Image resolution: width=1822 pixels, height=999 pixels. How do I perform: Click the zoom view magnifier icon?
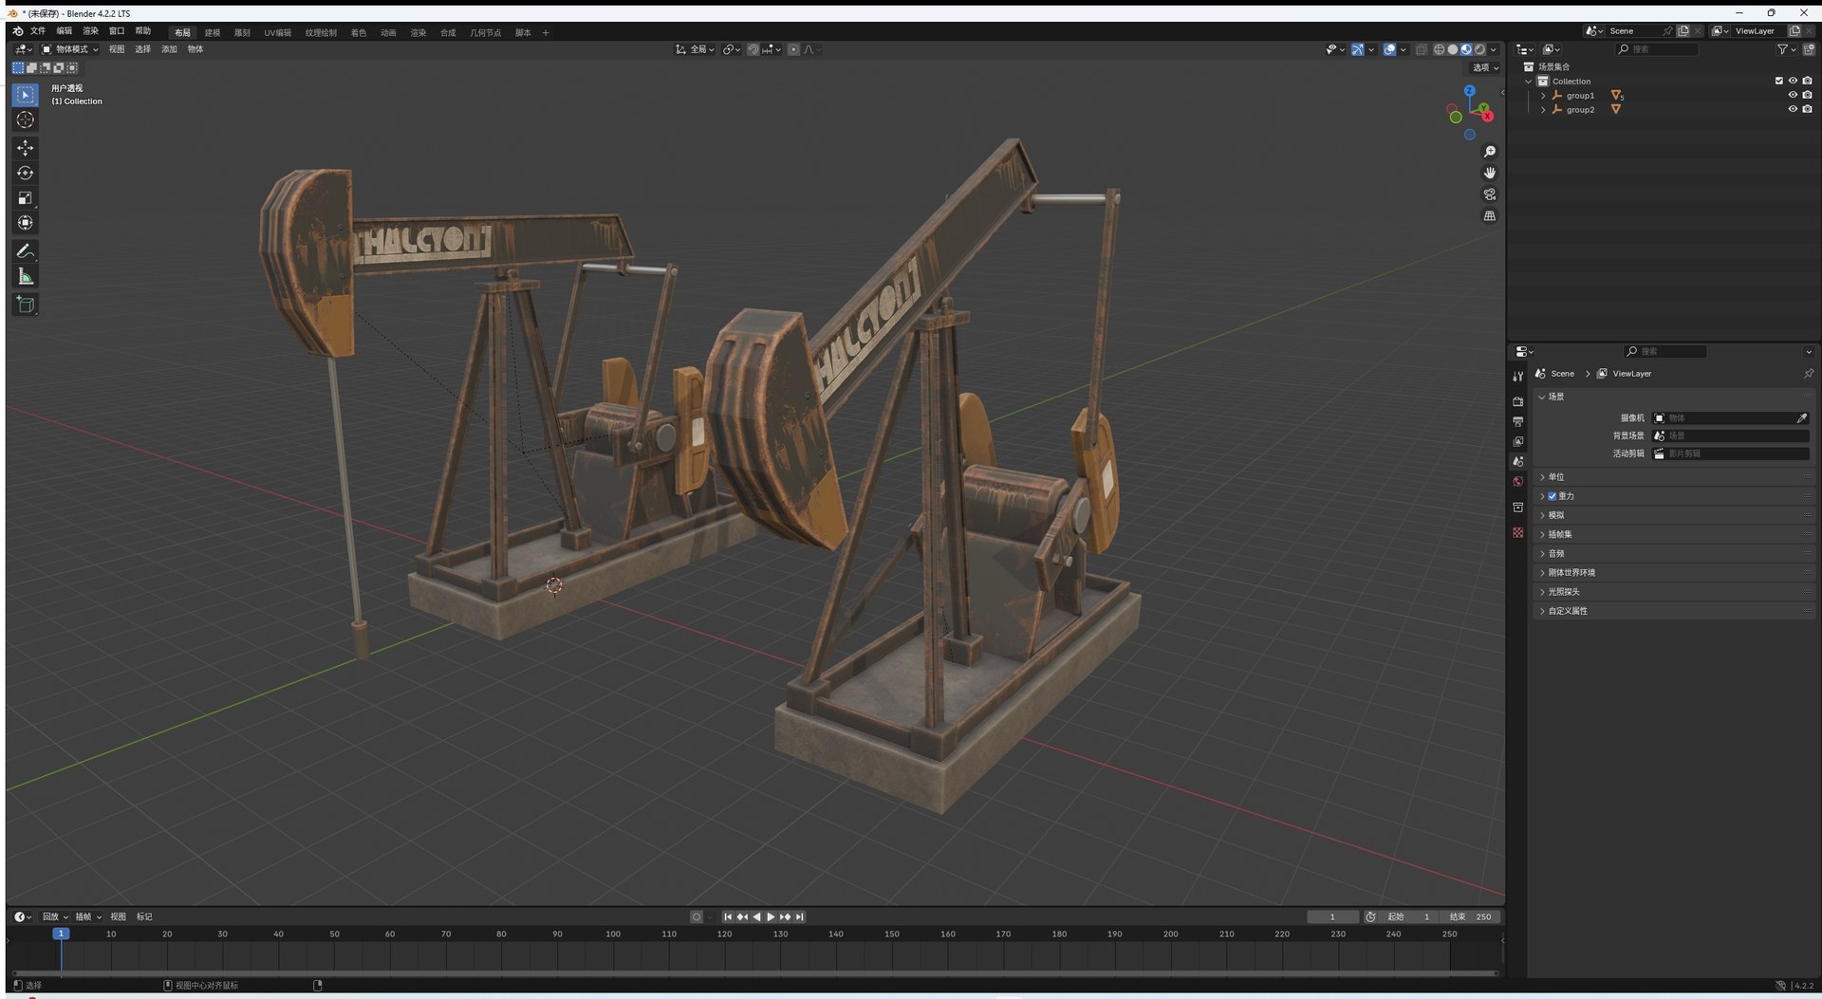click(x=1490, y=152)
